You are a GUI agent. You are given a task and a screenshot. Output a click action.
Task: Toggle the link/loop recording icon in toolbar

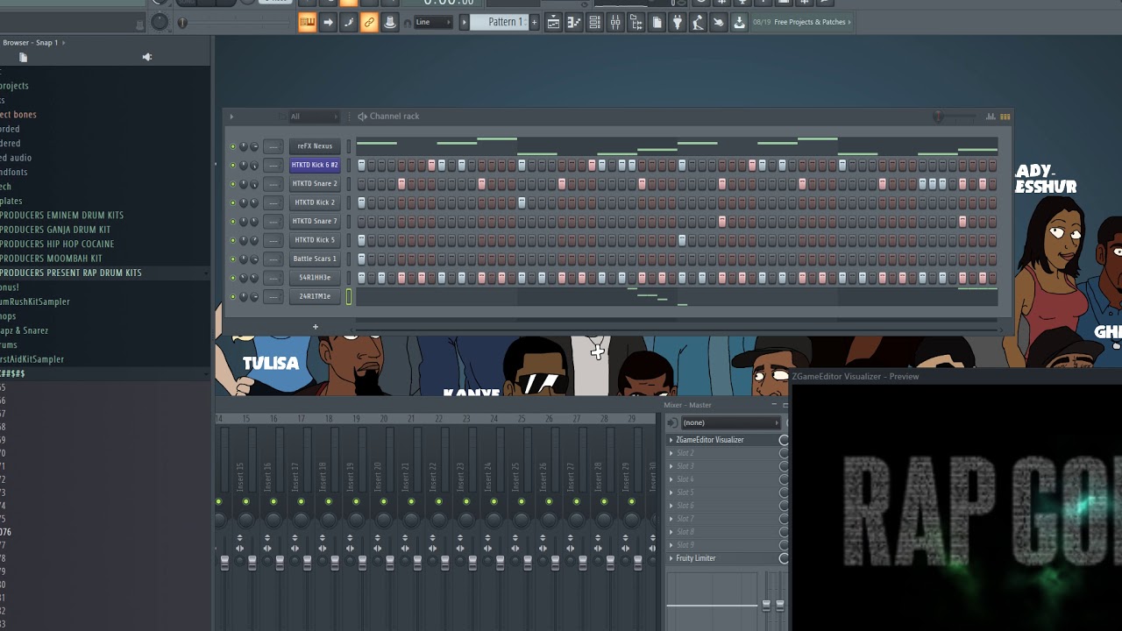click(x=369, y=22)
